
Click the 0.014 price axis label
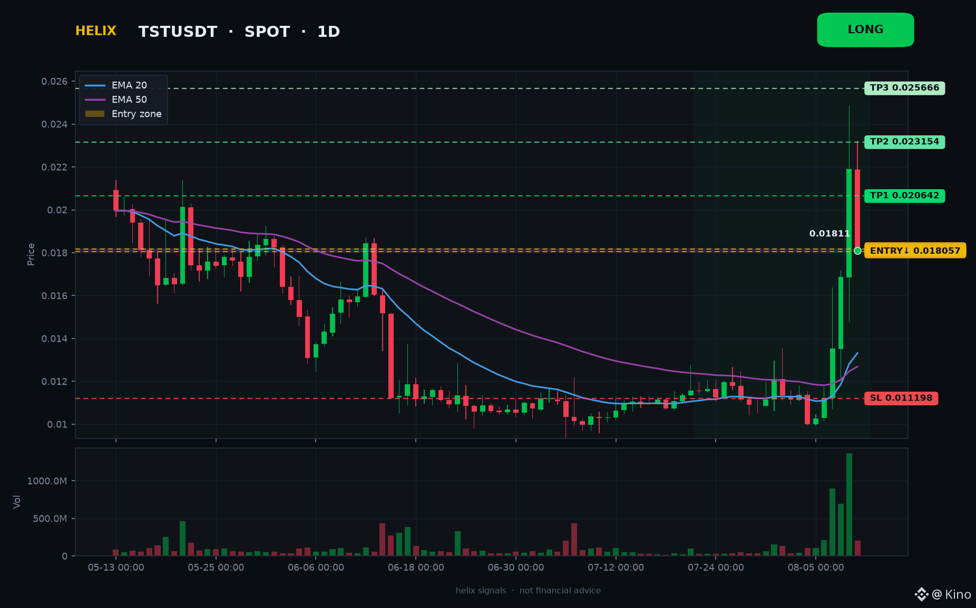[55, 338]
